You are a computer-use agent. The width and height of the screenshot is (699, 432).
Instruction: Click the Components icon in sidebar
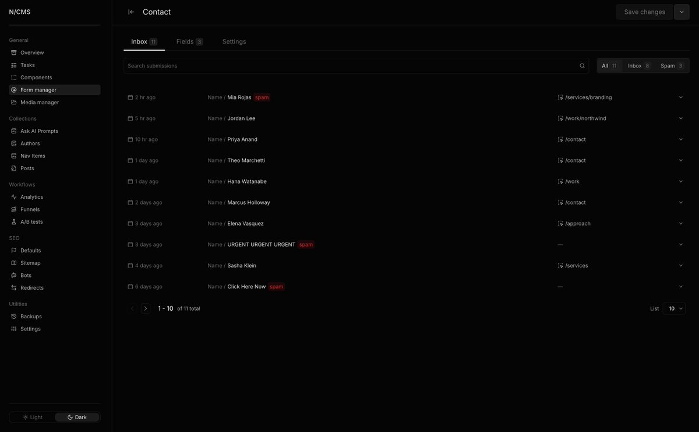click(14, 78)
